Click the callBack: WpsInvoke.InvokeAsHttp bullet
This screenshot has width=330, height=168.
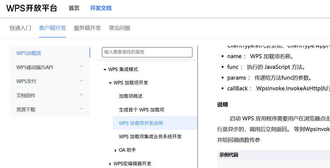pos(278,88)
